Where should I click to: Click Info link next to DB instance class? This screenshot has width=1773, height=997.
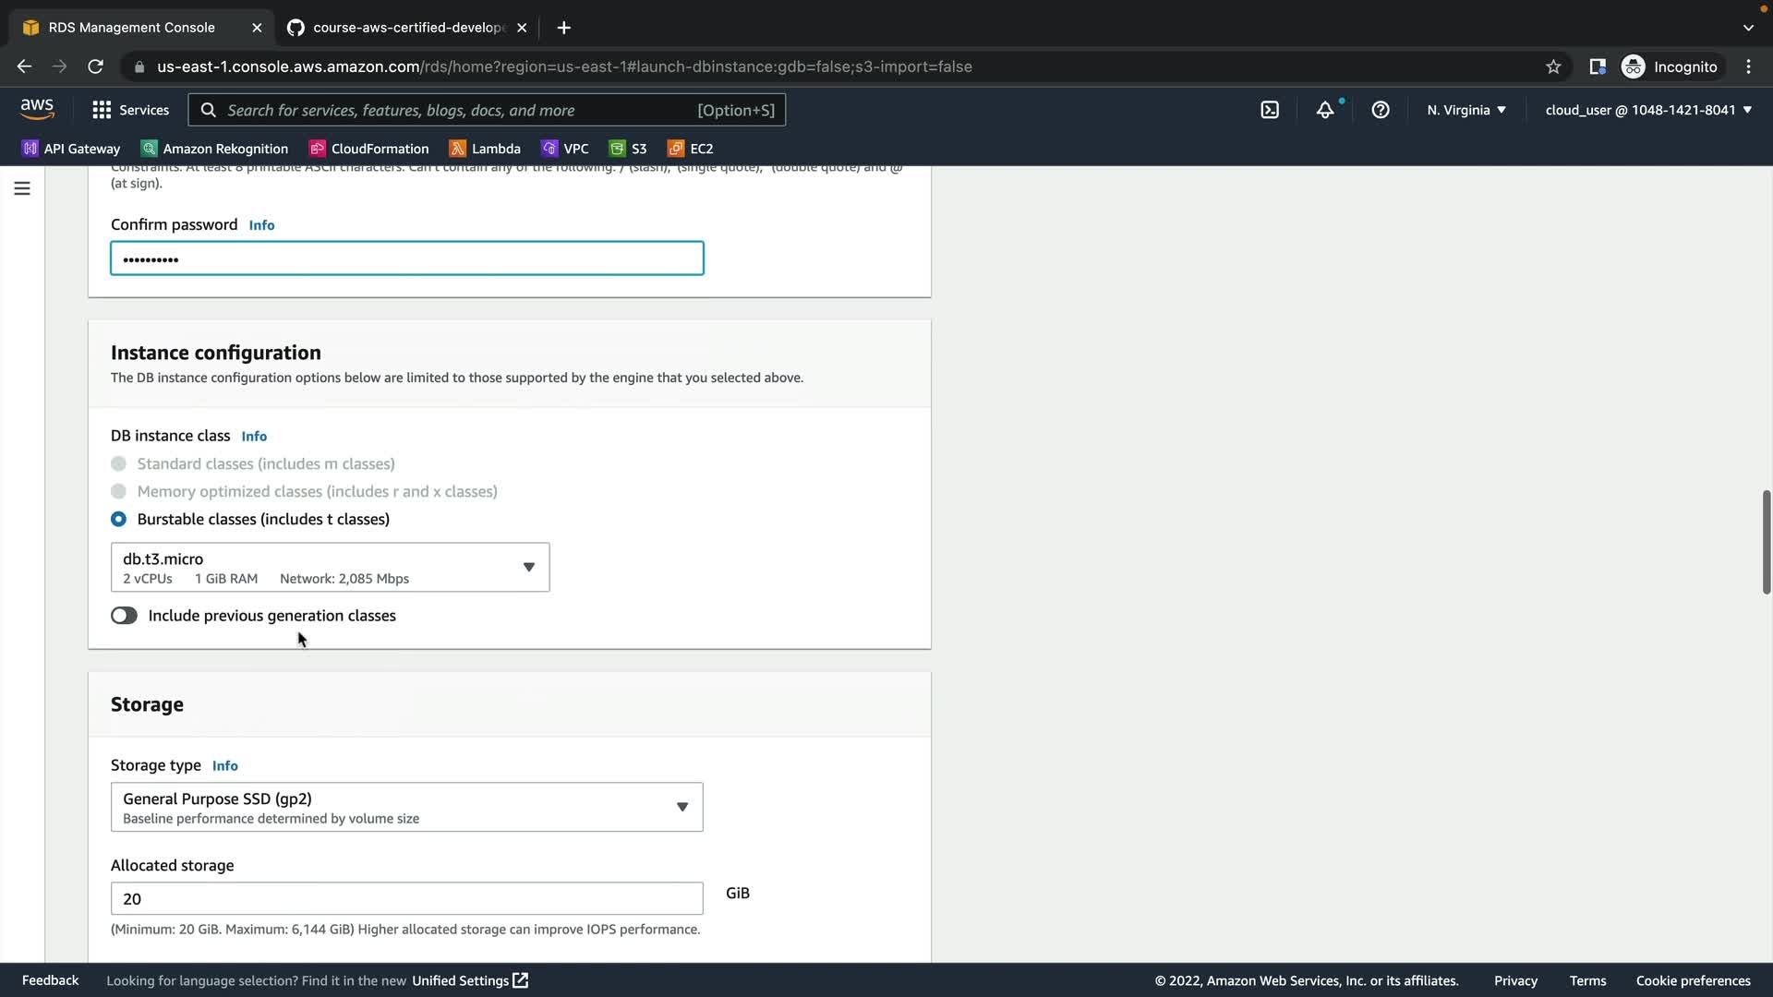click(x=254, y=436)
